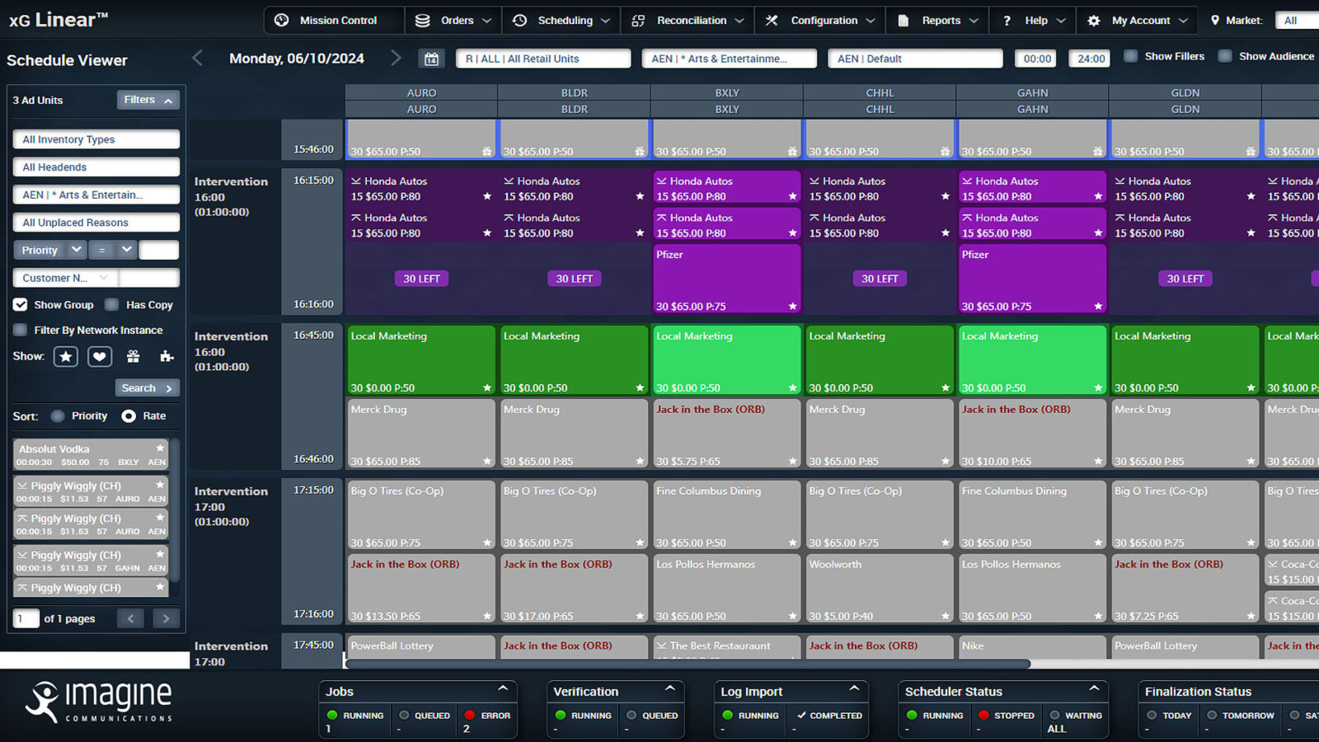Expand the All Unplaced Reasons dropdown

point(96,223)
